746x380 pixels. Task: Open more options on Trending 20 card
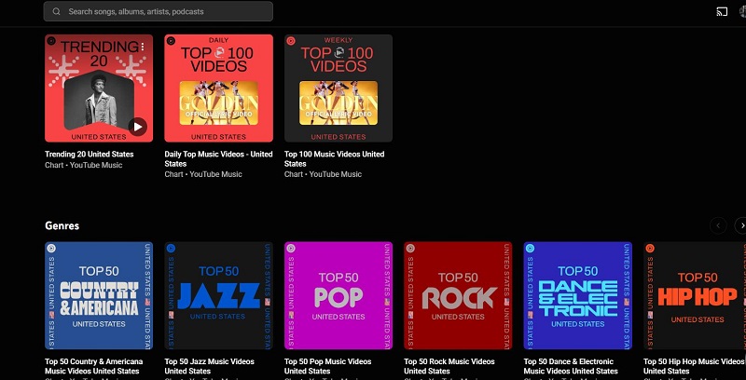tap(143, 47)
